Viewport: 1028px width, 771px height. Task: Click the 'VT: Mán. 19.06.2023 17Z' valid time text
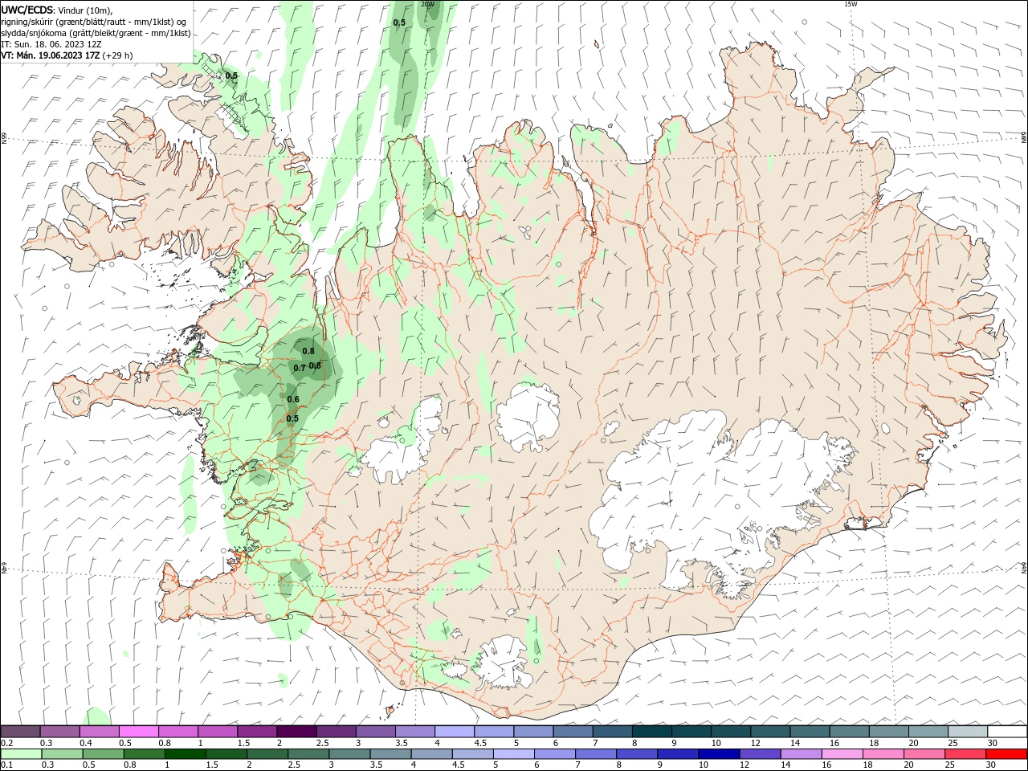coord(51,55)
